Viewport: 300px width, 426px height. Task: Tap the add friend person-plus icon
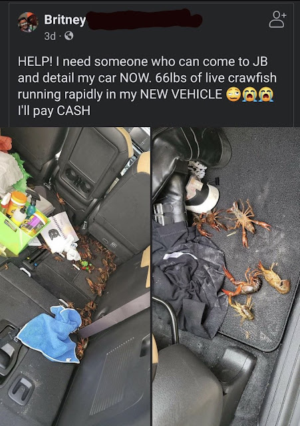point(277,19)
